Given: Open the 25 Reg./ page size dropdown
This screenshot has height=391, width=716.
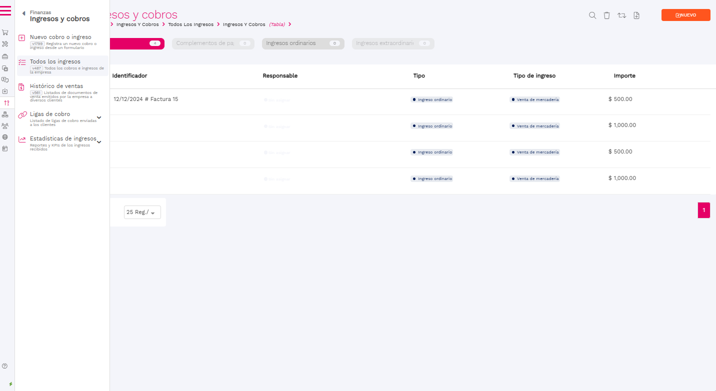Looking at the screenshot, I should [x=142, y=212].
